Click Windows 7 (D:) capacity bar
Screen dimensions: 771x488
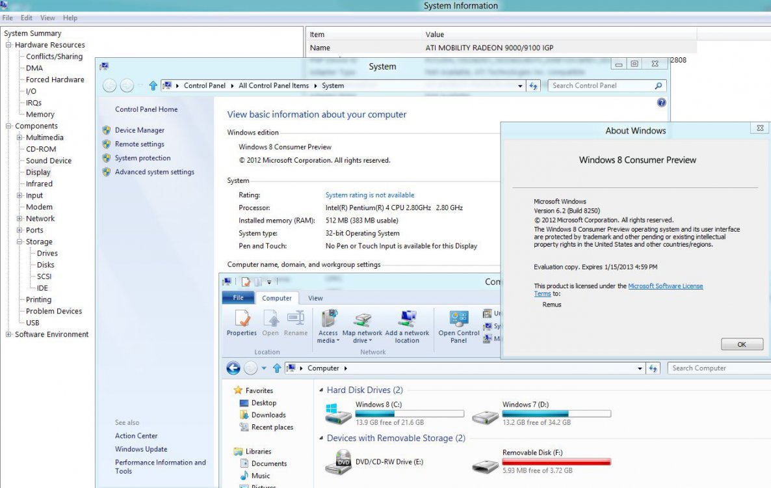[x=556, y=414]
